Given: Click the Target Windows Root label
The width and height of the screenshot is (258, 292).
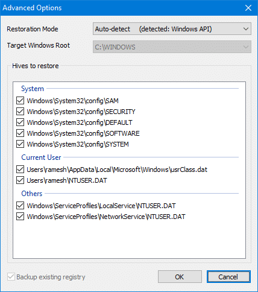Looking at the screenshot, I should click(39, 45).
